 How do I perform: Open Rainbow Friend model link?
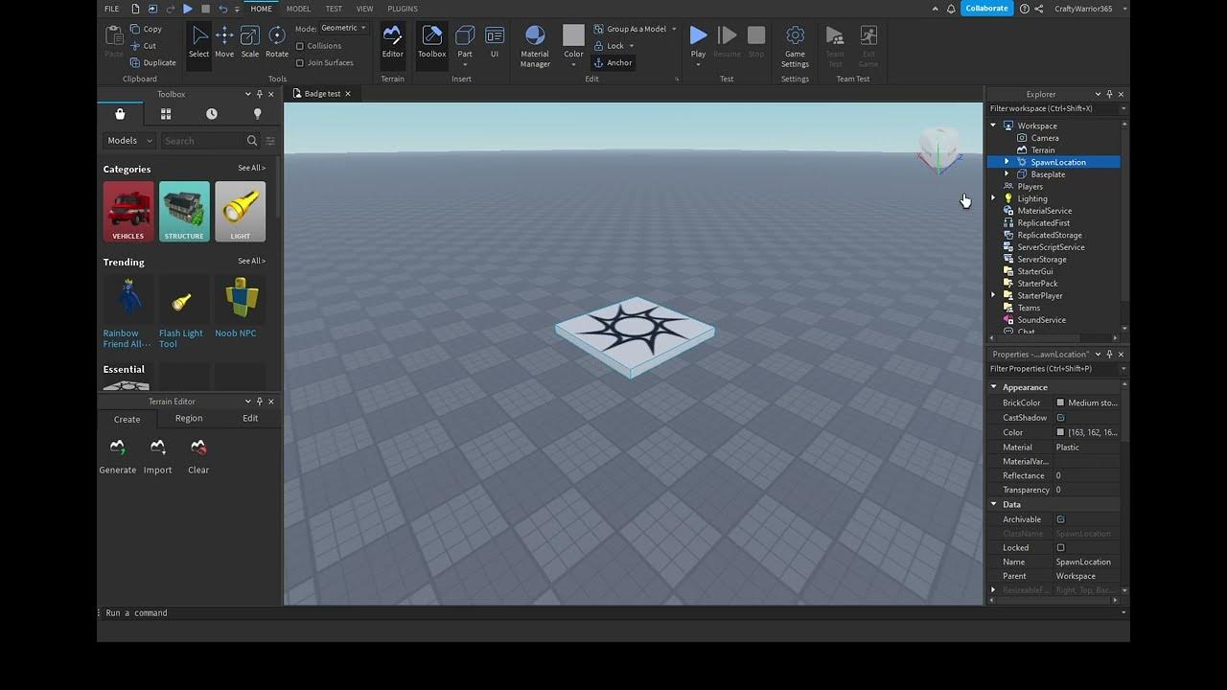(x=127, y=338)
